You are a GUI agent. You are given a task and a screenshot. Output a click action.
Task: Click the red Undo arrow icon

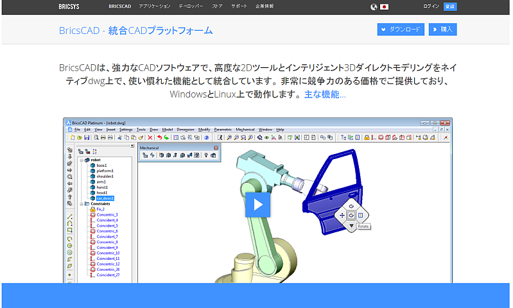(x=159, y=138)
